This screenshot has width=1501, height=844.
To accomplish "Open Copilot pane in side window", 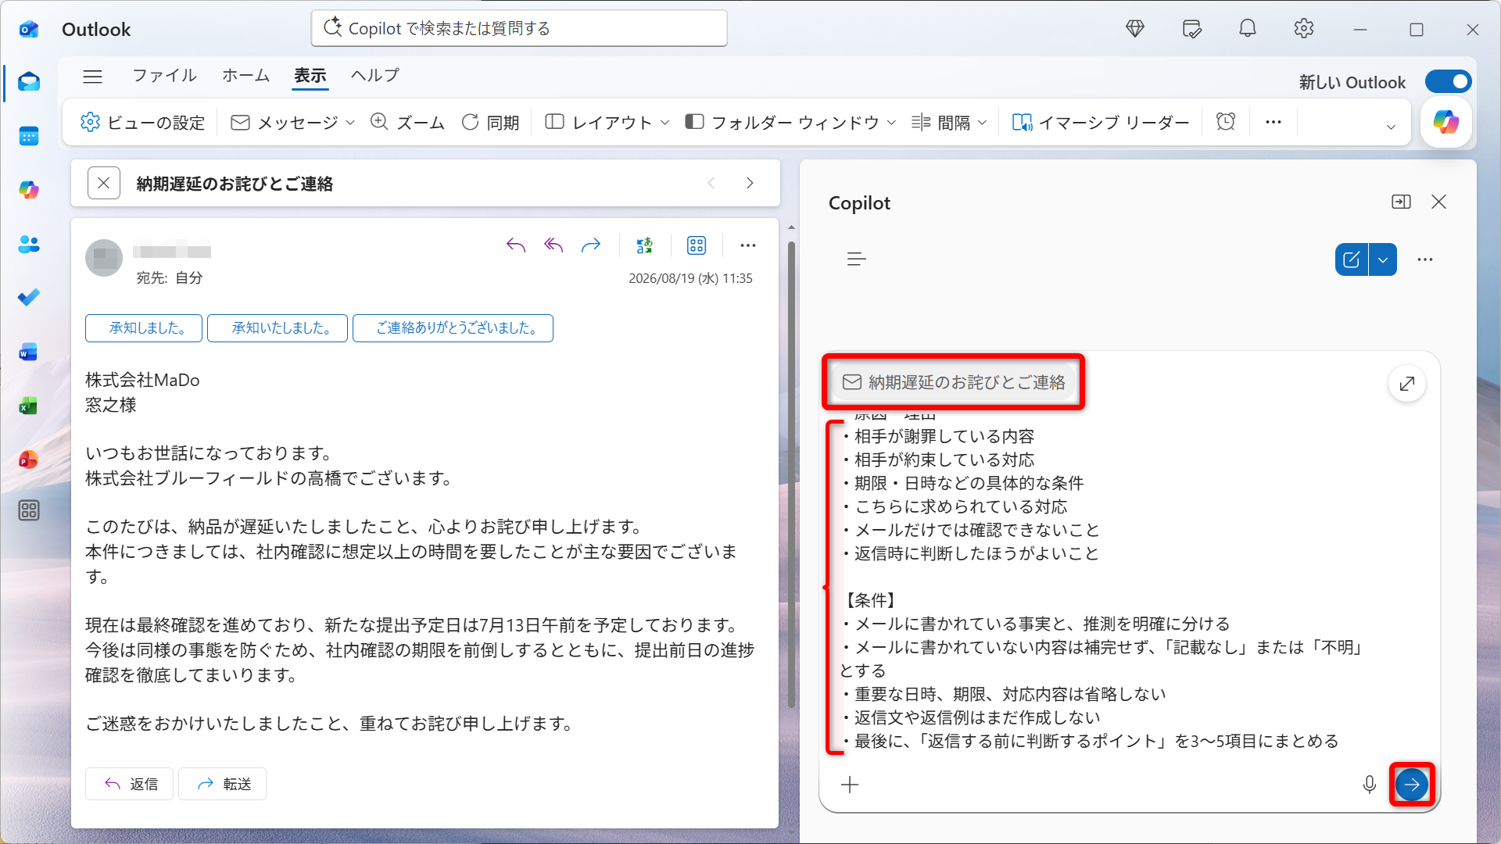I will pyautogui.click(x=1401, y=202).
